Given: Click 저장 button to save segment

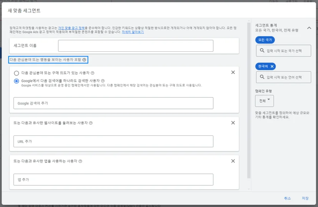Looking at the screenshot, I should pyautogui.click(x=305, y=198).
